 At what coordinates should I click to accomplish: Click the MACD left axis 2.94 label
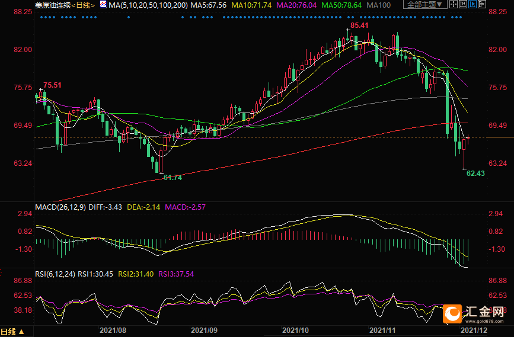click(x=25, y=214)
